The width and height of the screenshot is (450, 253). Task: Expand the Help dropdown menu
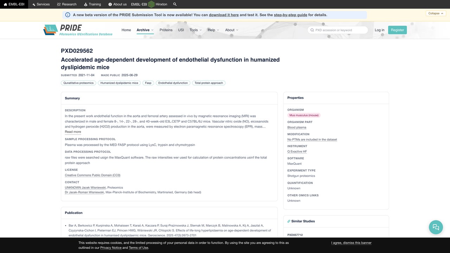[x=213, y=30]
